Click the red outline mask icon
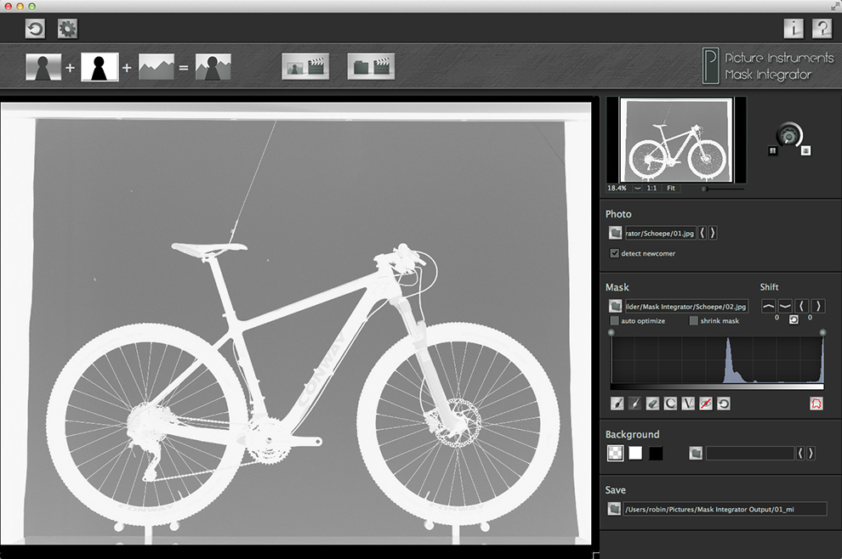Viewport: 842px width, 559px height. coord(816,404)
